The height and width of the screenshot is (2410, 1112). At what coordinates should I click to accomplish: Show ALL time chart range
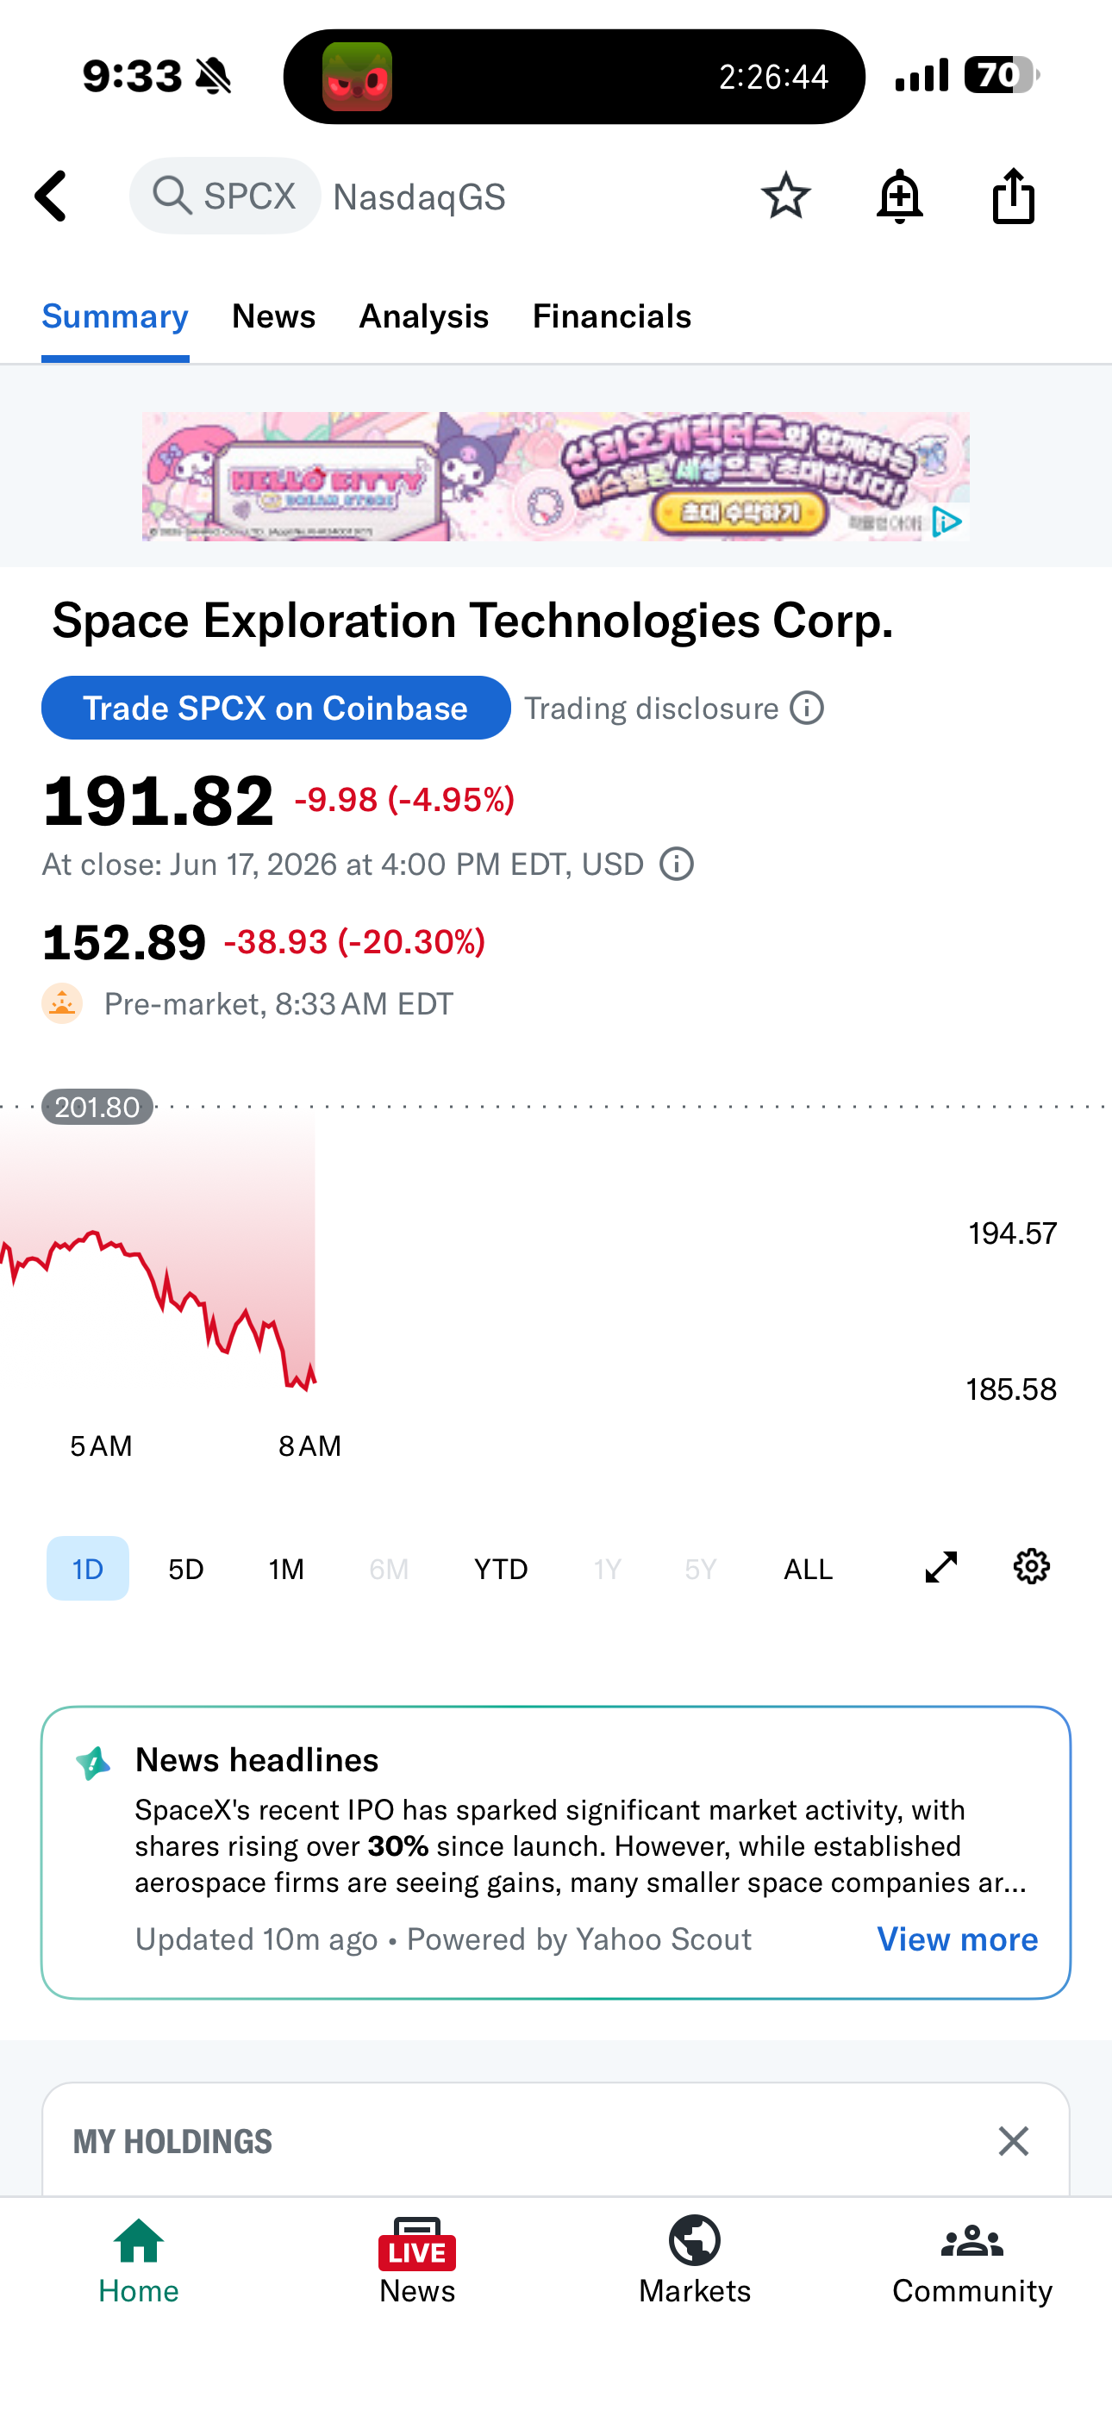pyautogui.click(x=808, y=1569)
